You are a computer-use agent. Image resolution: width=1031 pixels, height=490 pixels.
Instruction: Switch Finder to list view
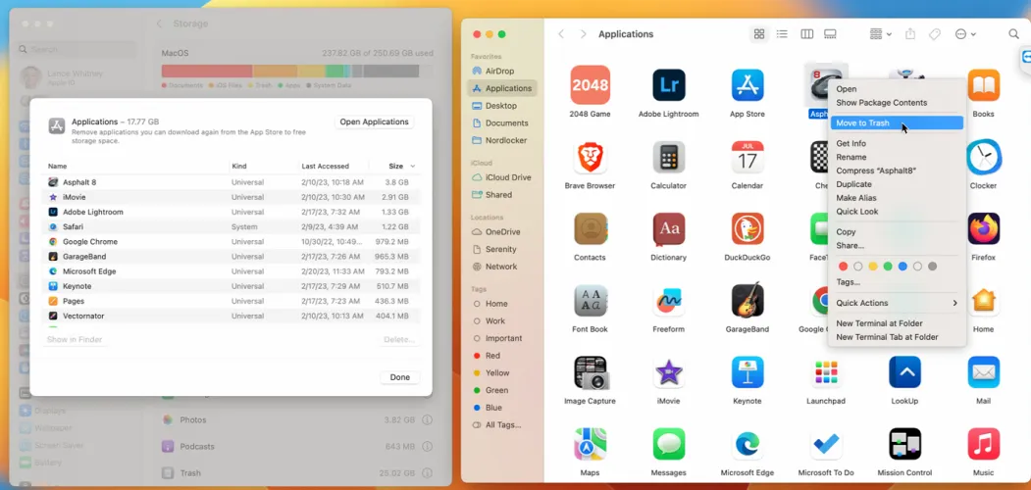point(782,34)
